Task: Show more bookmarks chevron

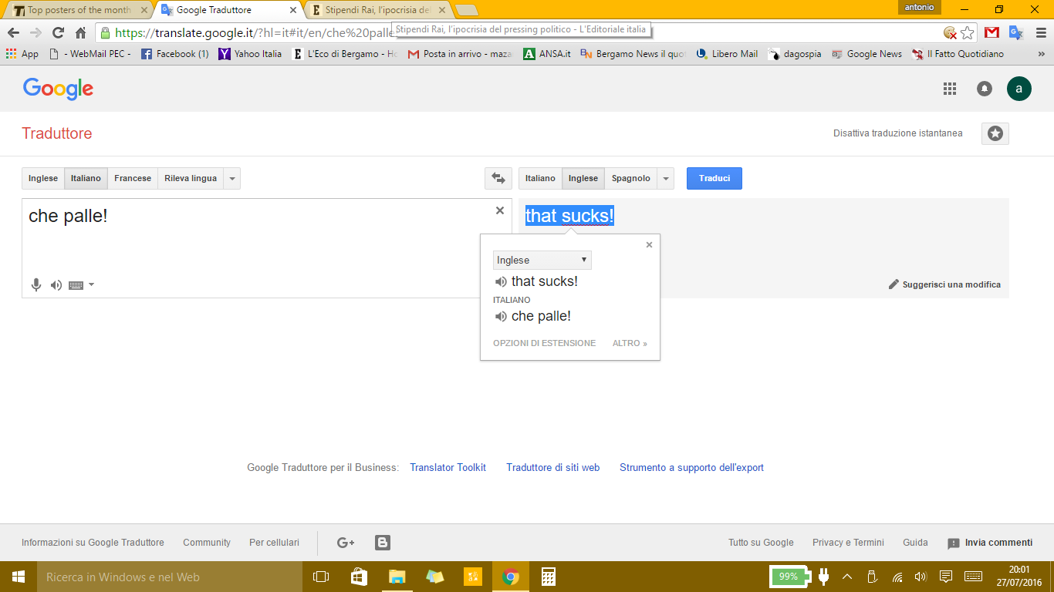Action: (x=1041, y=54)
